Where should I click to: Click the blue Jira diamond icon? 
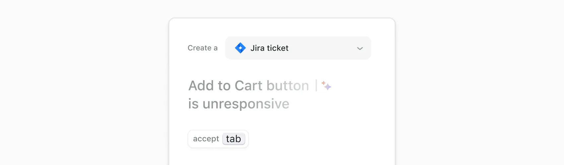point(240,48)
